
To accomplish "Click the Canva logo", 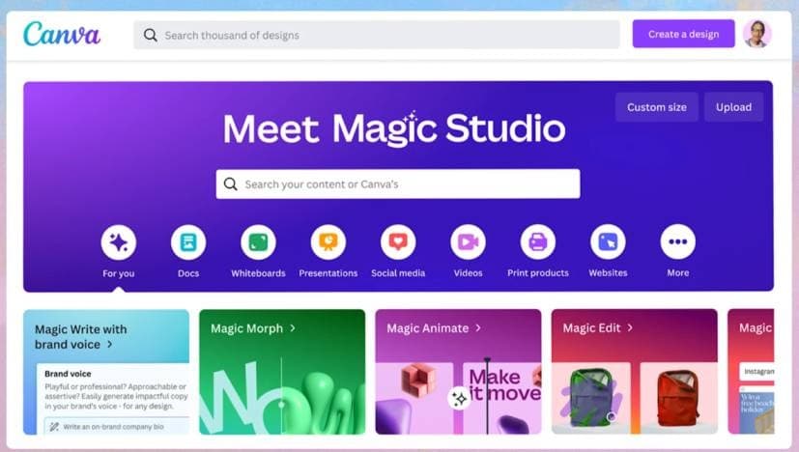I will click(62, 34).
